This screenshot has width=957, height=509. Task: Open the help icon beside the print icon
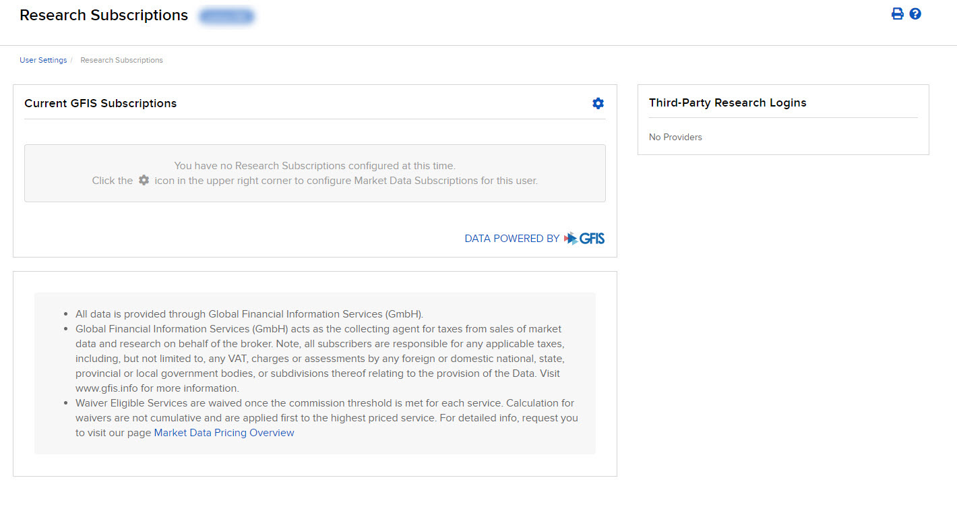coord(915,13)
